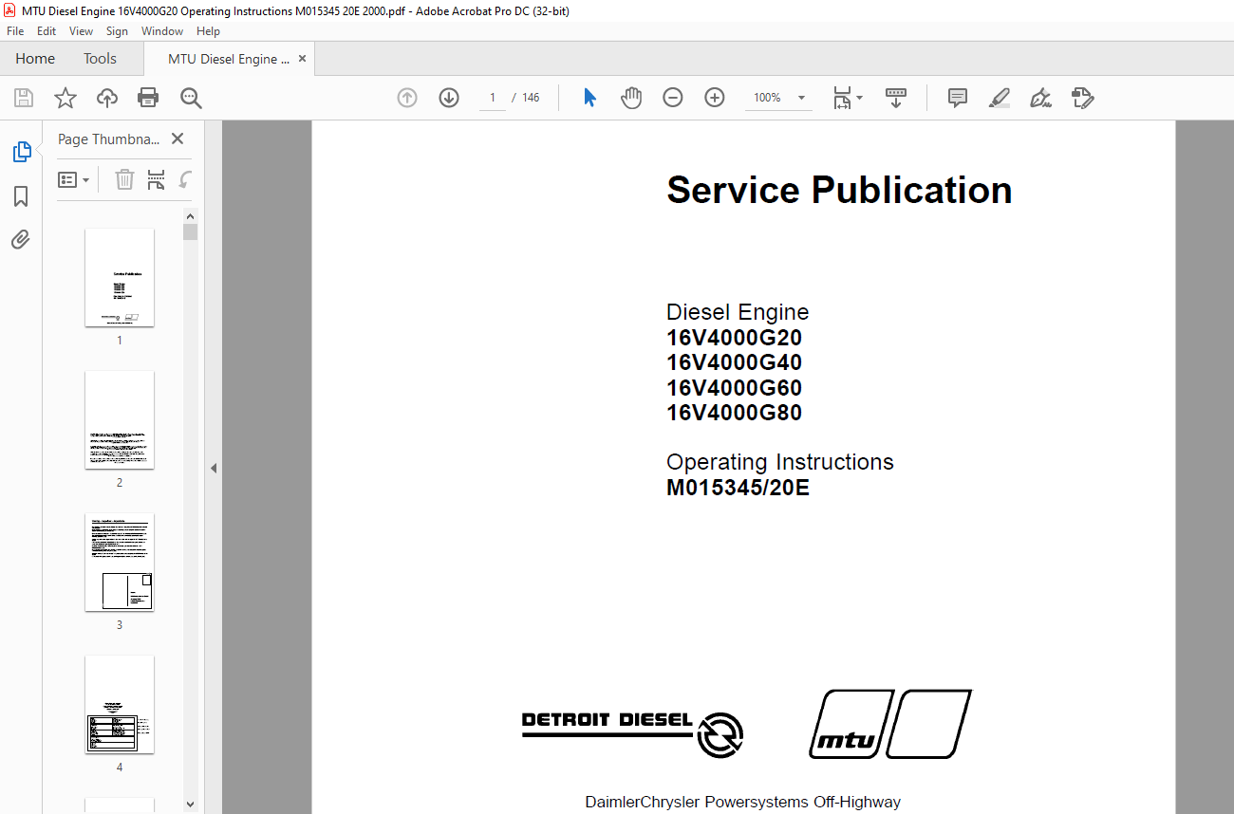Click the 'Diesel Engine' text line
The height and width of the screenshot is (814, 1234).
pos(738,312)
